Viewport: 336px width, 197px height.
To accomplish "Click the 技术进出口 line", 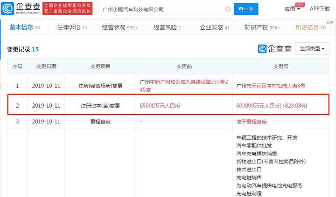I will (249, 170).
